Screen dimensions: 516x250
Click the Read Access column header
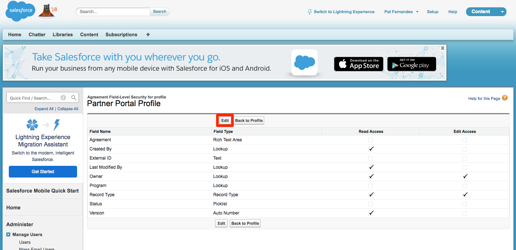pyautogui.click(x=371, y=131)
